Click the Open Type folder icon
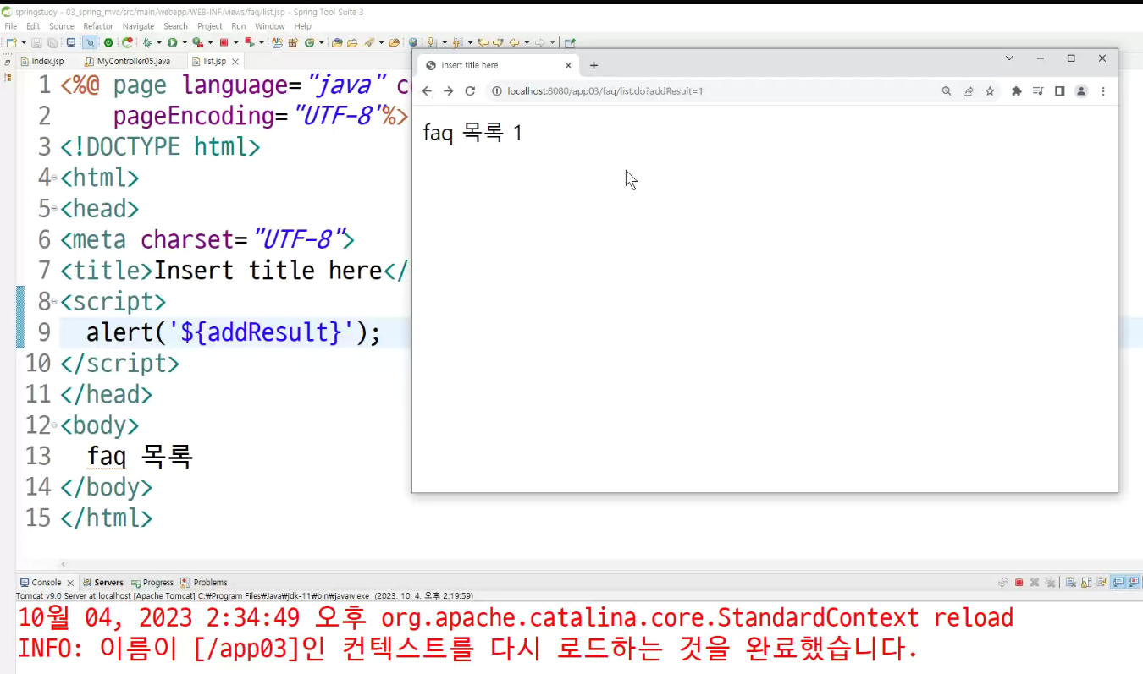The width and height of the screenshot is (1143, 674). (x=336, y=42)
